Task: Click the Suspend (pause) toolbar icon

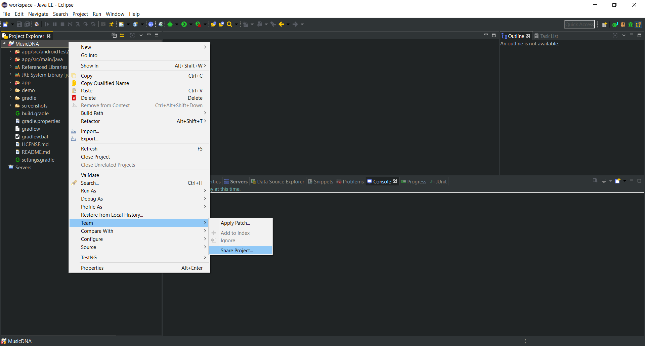Action: [x=55, y=24]
